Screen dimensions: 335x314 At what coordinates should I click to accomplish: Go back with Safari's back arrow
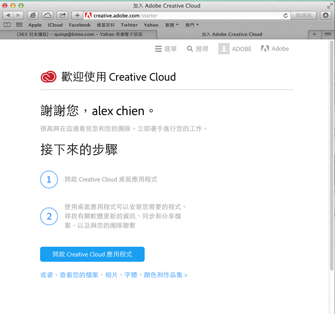8,16
